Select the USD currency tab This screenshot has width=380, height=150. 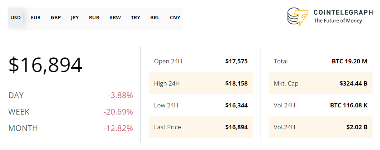pos(15,18)
